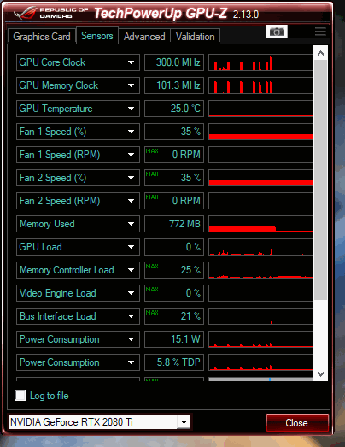Open Fan 2 Speed (RPM) dropdown

click(x=131, y=201)
